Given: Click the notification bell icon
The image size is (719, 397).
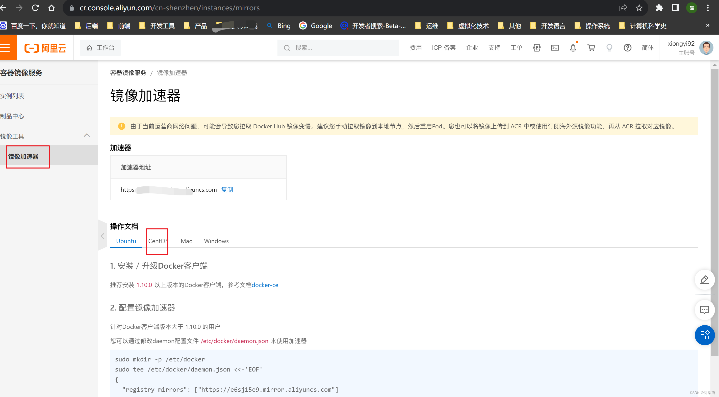Looking at the screenshot, I should coord(572,47).
